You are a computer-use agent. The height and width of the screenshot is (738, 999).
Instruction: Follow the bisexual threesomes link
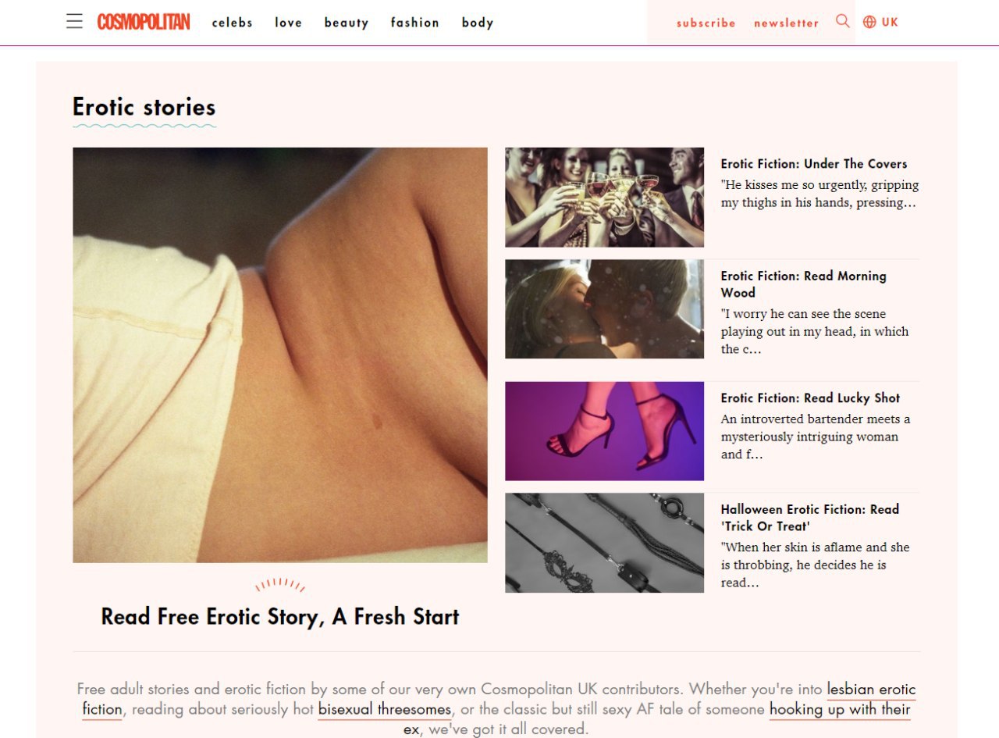point(385,710)
